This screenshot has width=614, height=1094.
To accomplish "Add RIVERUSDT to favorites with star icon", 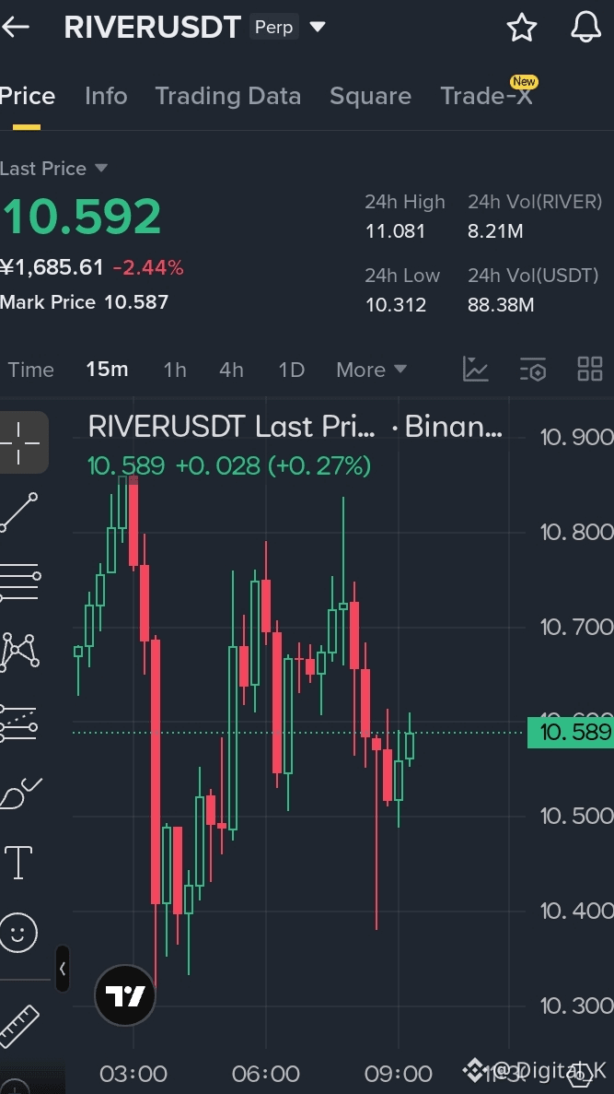I will click(521, 28).
